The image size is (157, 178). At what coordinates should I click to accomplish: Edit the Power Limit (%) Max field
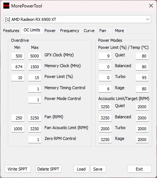click(35, 78)
